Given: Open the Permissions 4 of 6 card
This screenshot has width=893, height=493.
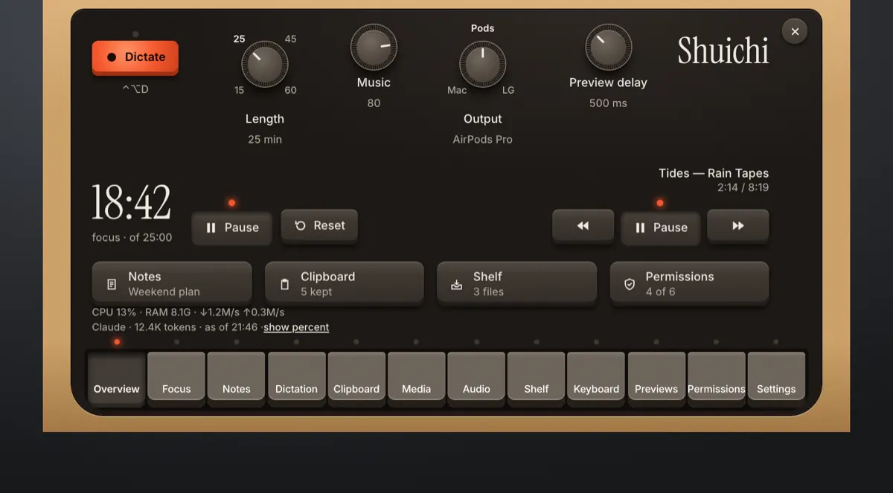Looking at the screenshot, I should click(689, 283).
